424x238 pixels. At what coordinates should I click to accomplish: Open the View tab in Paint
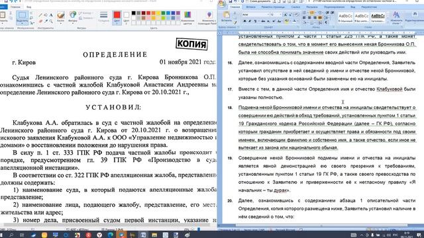tap(28, 7)
